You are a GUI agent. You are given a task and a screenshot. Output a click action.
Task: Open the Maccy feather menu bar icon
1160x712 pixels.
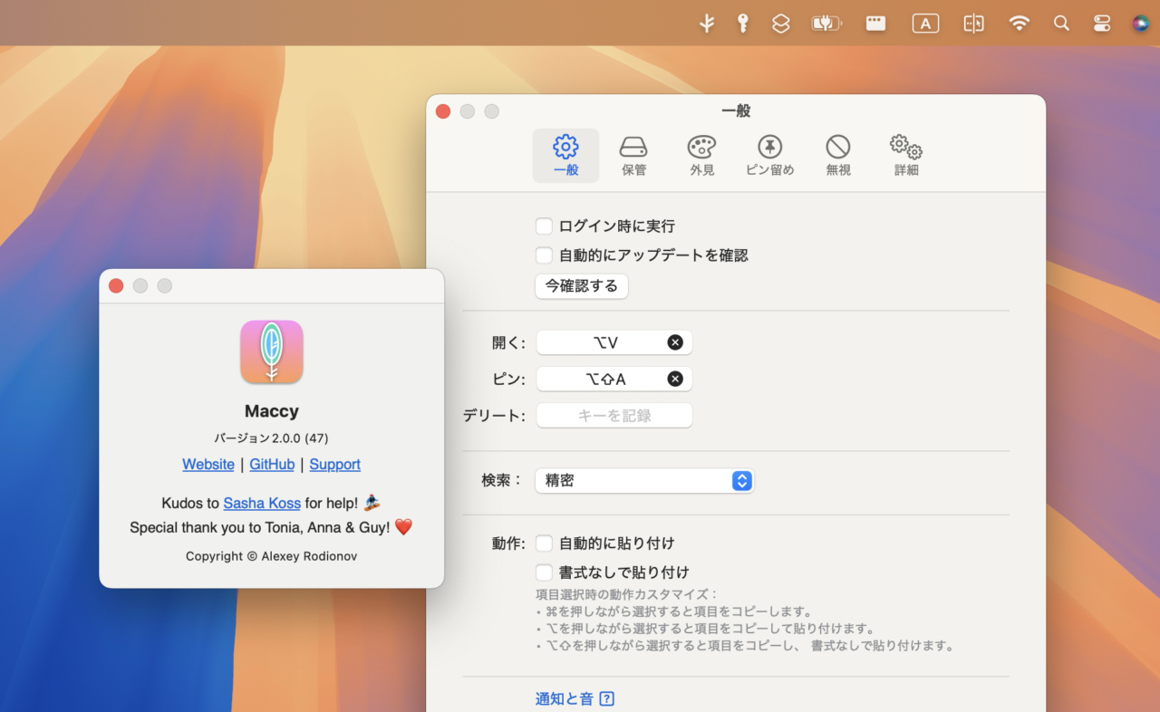[x=707, y=24]
